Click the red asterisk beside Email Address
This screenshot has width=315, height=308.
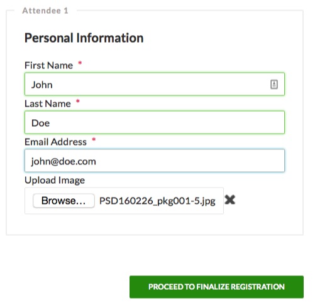94,139
